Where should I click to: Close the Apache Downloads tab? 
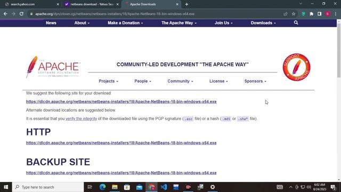(177, 4)
